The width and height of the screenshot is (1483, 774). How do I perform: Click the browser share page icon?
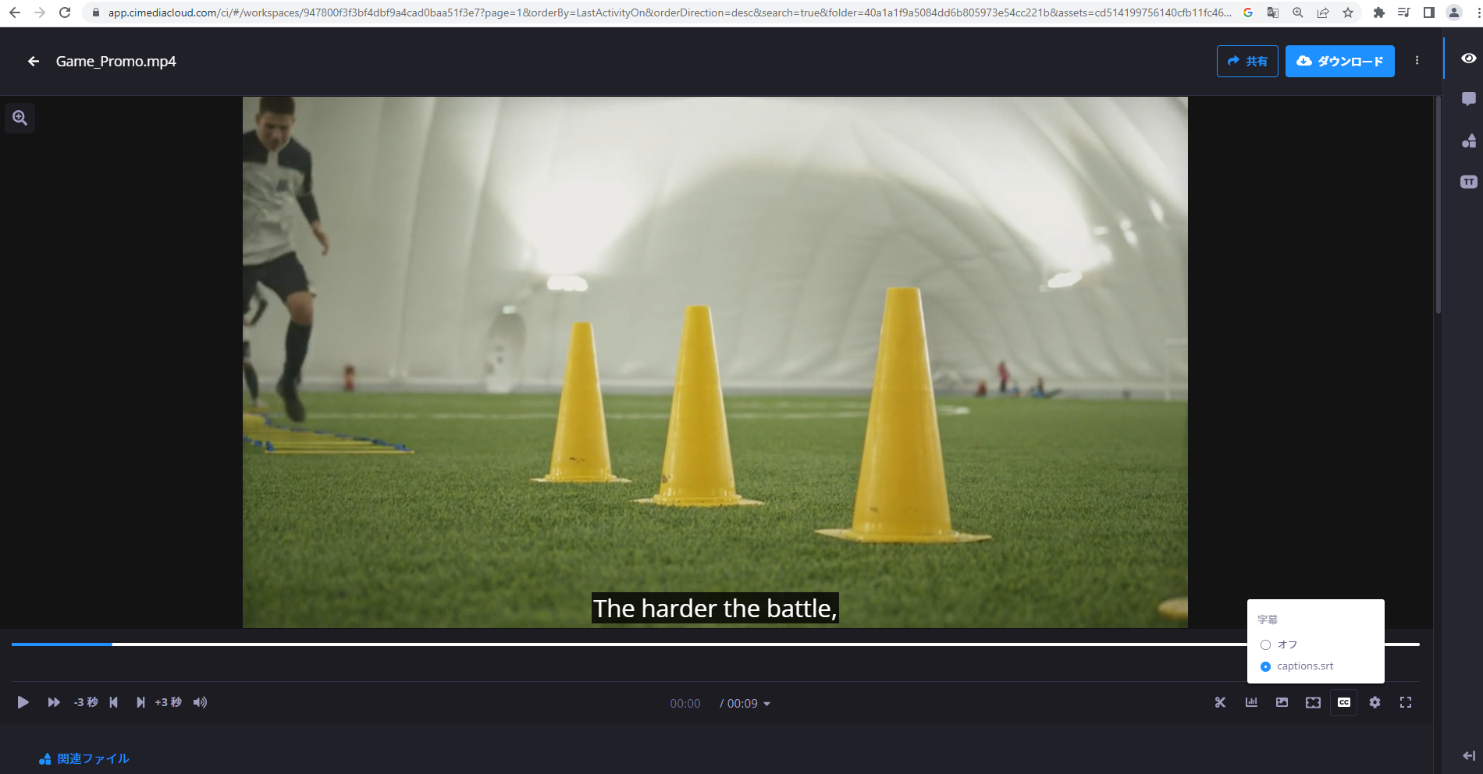coord(1323,12)
